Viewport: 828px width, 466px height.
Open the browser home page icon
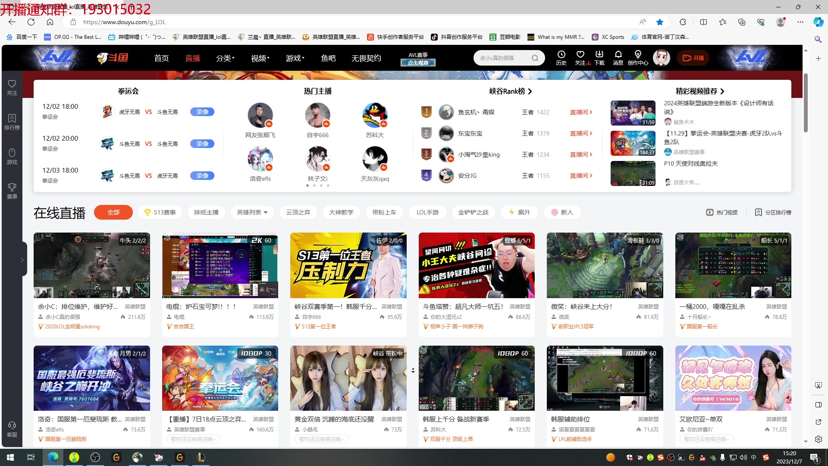point(50,22)
